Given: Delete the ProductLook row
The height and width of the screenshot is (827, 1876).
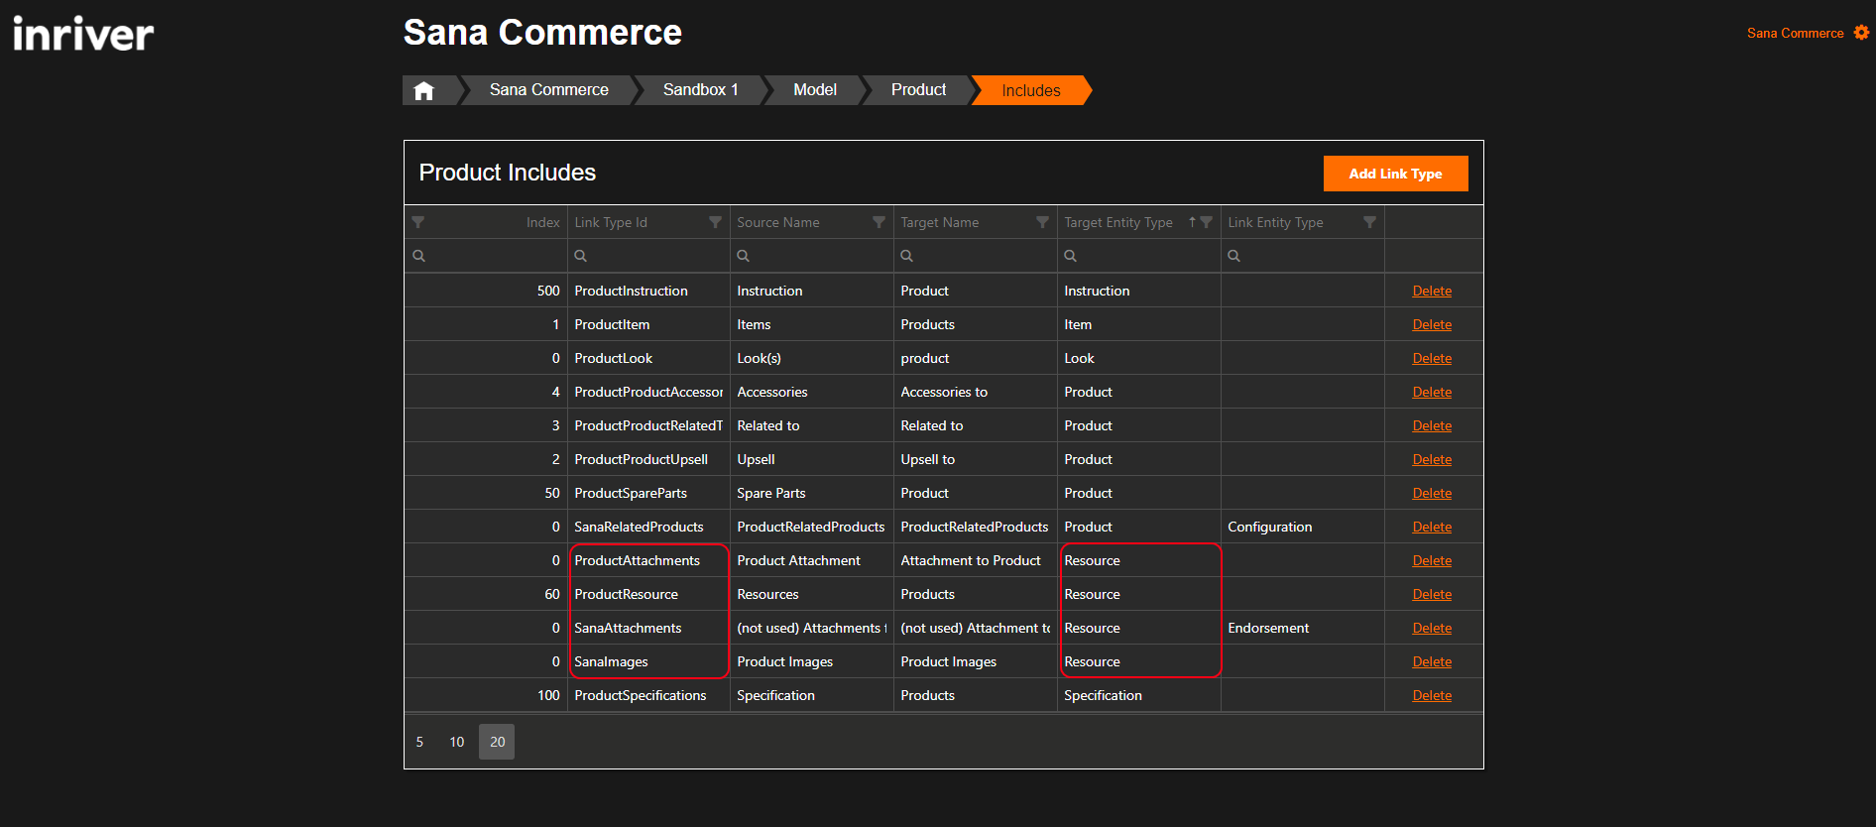Looking at the screenshot, I should [x=1432, y=358].
